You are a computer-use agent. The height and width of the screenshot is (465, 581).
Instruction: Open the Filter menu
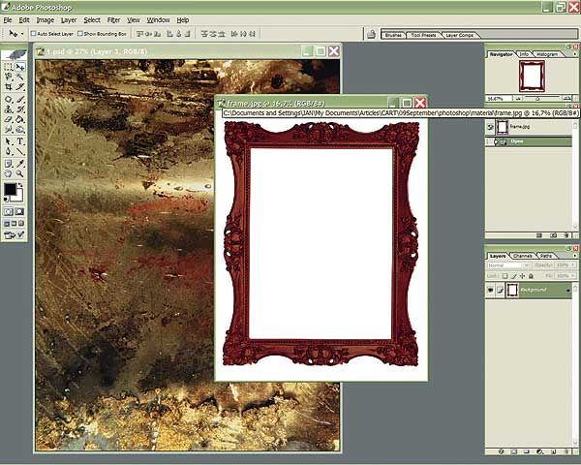[113, 19]
